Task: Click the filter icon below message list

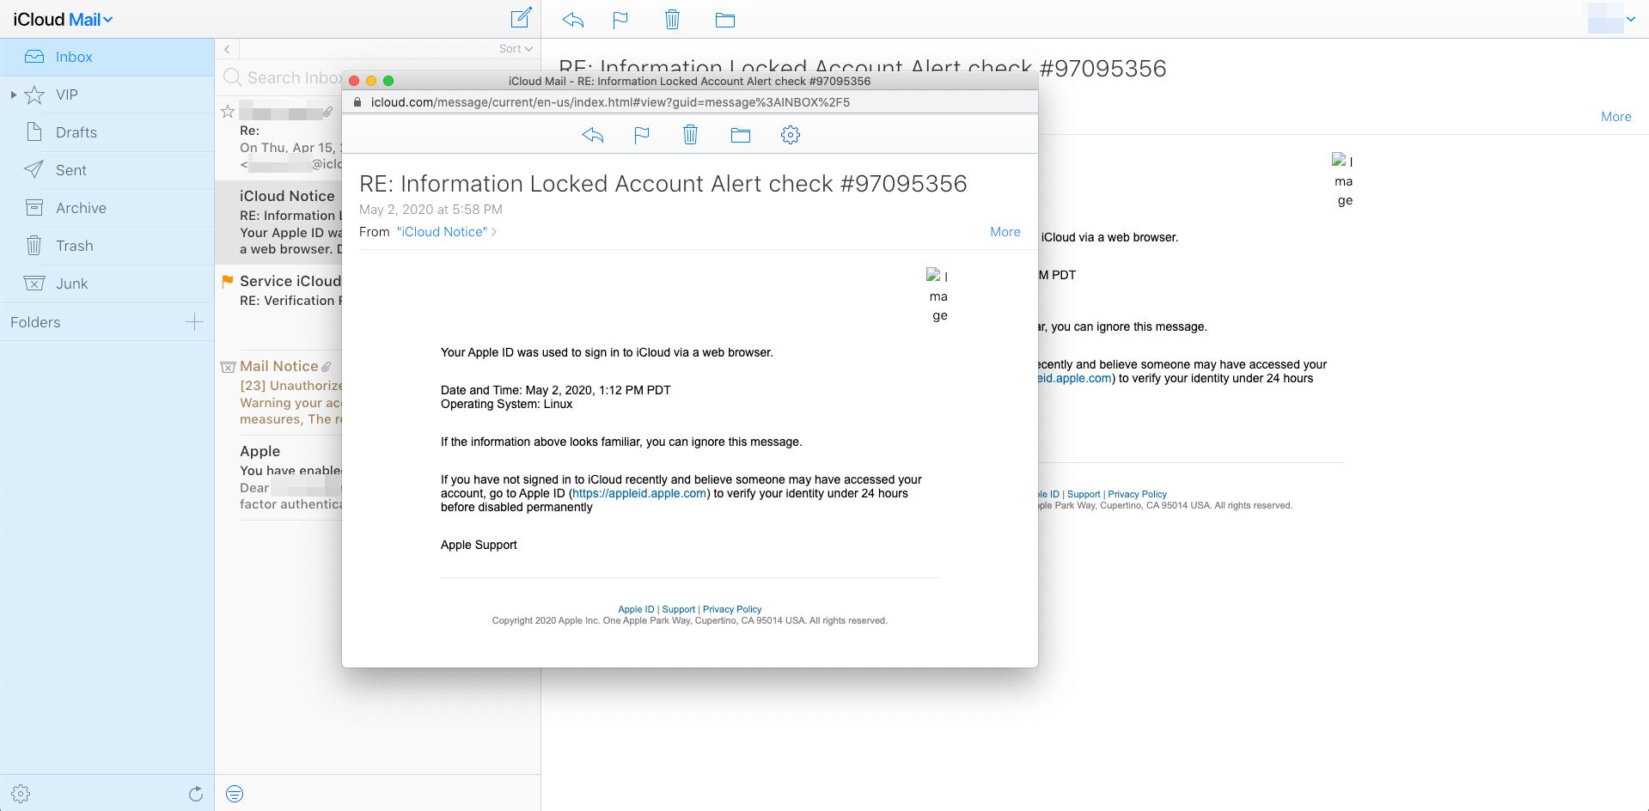Action: tap(235, 794)
